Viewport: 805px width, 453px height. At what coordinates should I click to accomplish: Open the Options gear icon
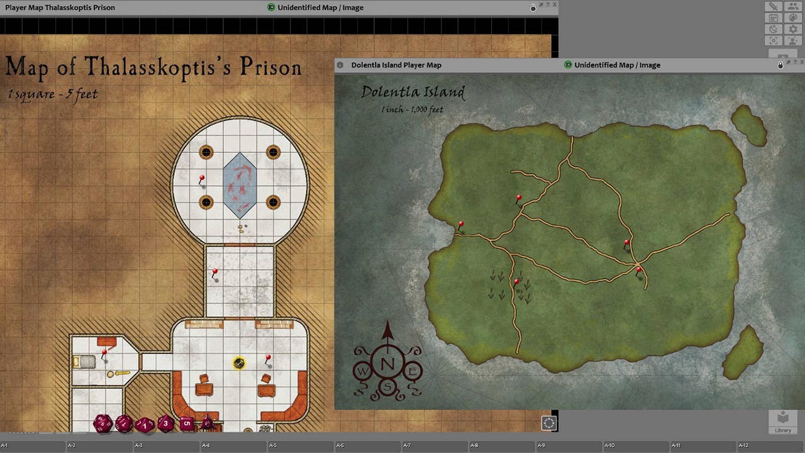click(x=793, y=30)
